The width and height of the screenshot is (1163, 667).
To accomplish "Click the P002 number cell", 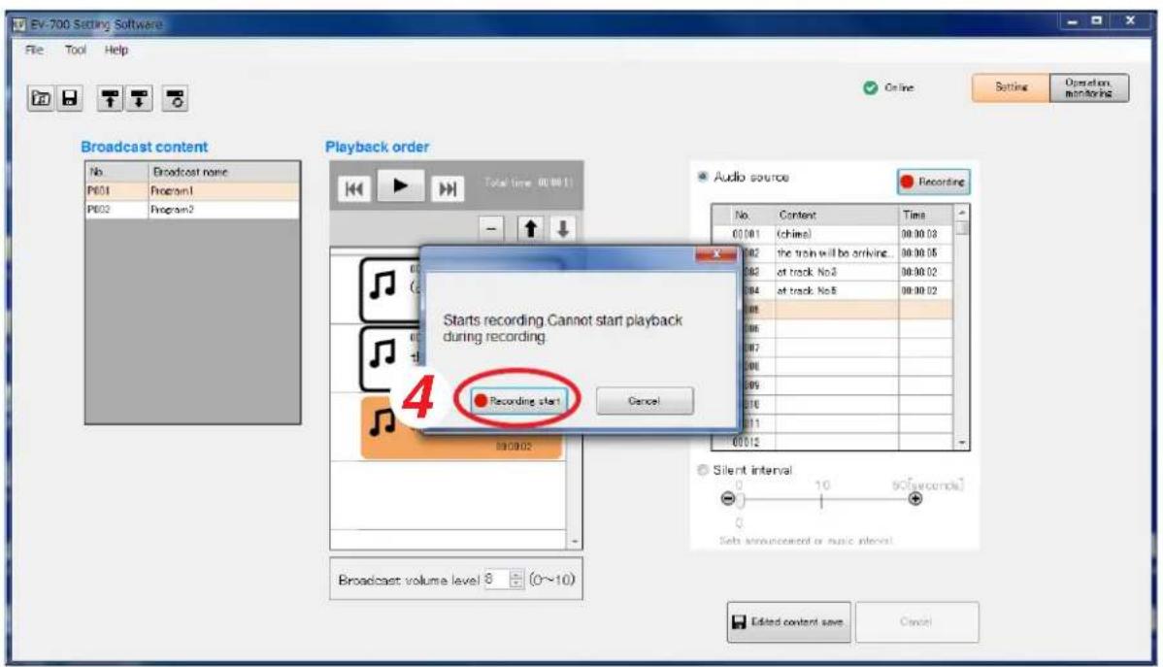I will pos(116,210).
